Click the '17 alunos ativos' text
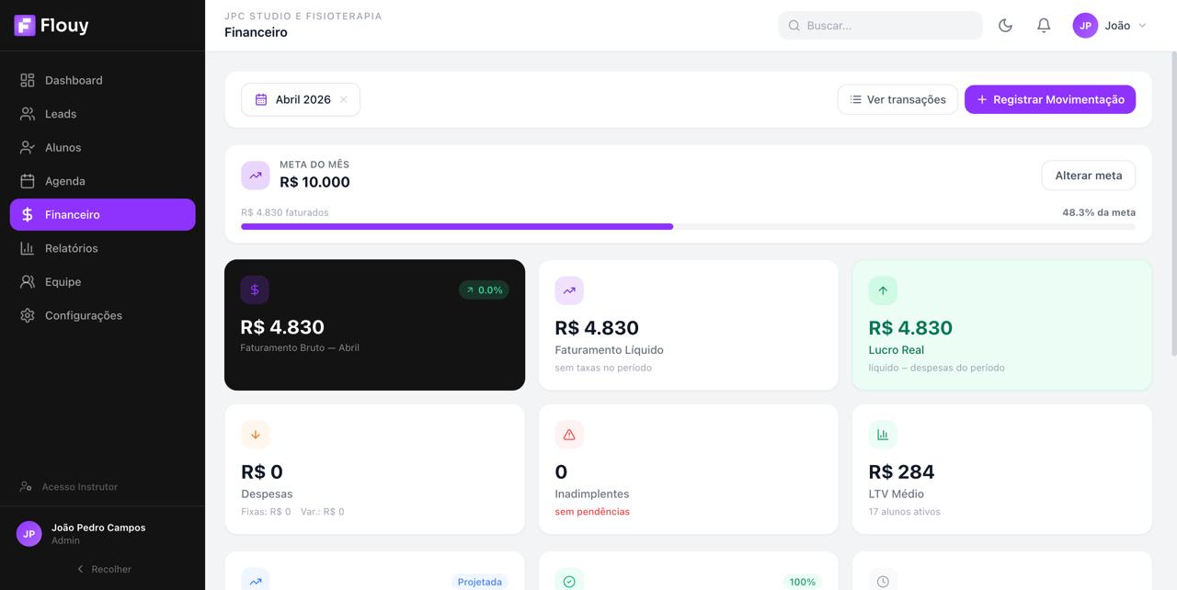The image size is (1177, 590). pos(905,512)
